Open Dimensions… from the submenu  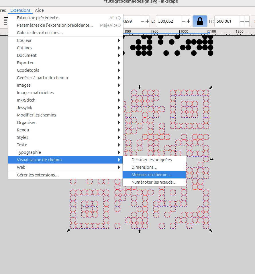(x=144, y=167)
